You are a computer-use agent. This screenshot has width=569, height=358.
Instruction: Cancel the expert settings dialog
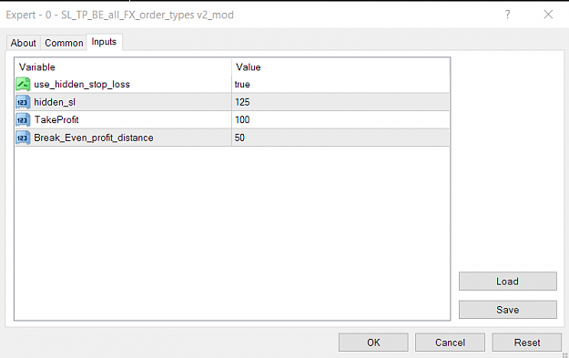pos(450,343)
